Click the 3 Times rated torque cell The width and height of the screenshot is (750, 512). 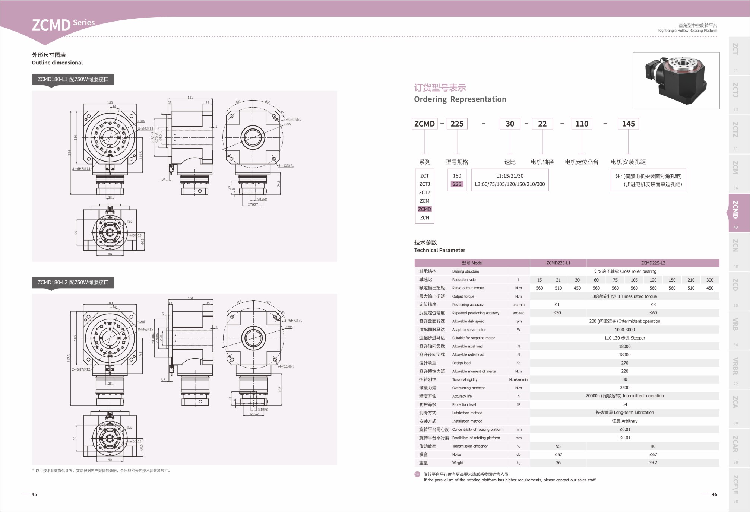pyautogui.click(x=624, y=296)
